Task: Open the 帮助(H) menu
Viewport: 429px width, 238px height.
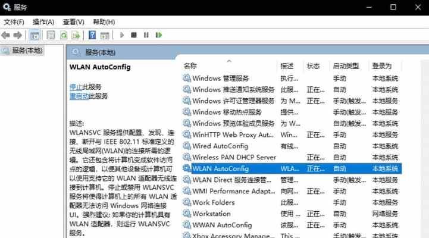Action: click(x=104, y=22)
